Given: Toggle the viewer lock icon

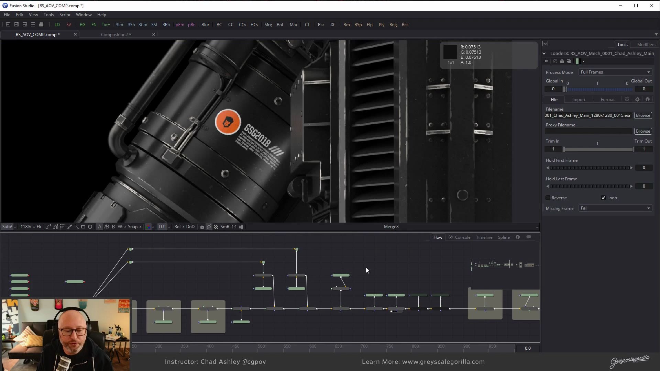Looking at the screenshot, I should [202, 227].
